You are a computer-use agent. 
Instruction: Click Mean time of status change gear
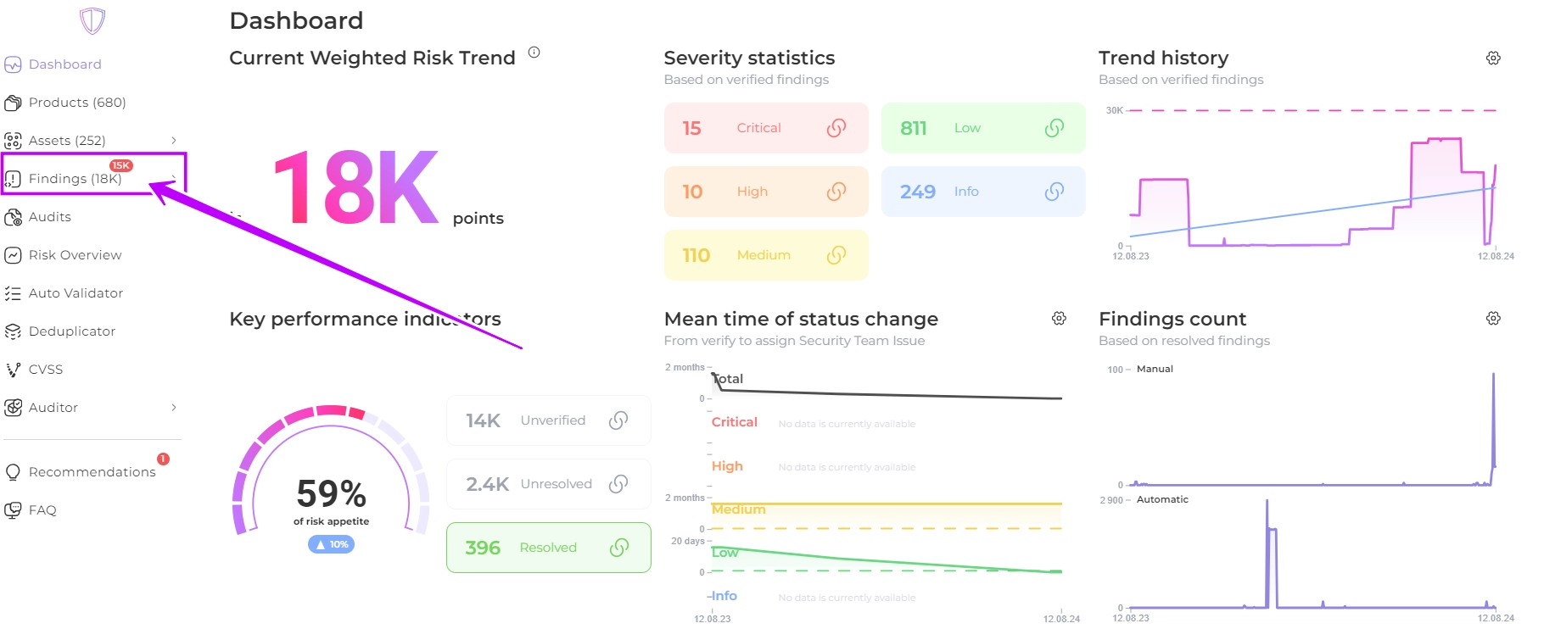pos(1059,319)
